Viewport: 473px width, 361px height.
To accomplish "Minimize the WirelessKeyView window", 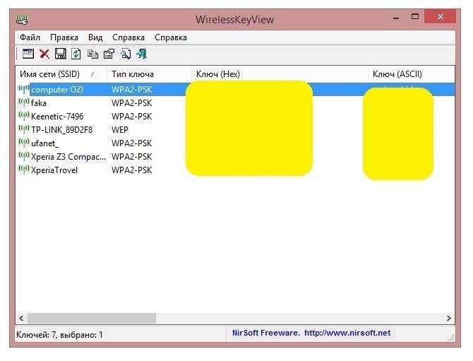I will point(396,18).
